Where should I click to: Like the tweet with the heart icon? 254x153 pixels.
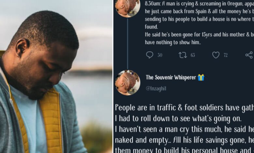(216, 55)
